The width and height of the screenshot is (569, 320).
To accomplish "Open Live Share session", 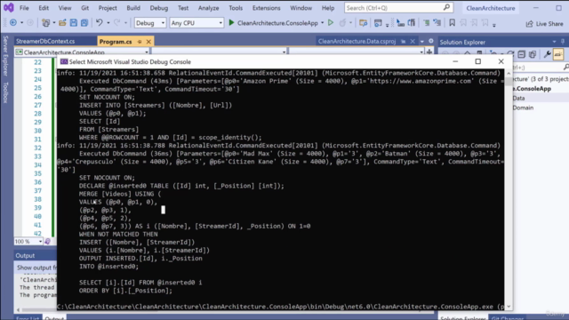I will point(545,24).
